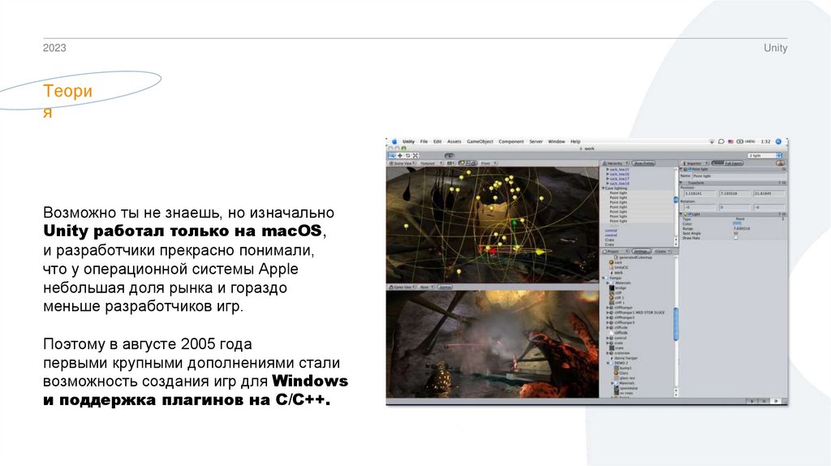The width and height of the screenshot is (831, 466).
Task: Select "generatedCubemap" in Project list
Action: point(635,257)
